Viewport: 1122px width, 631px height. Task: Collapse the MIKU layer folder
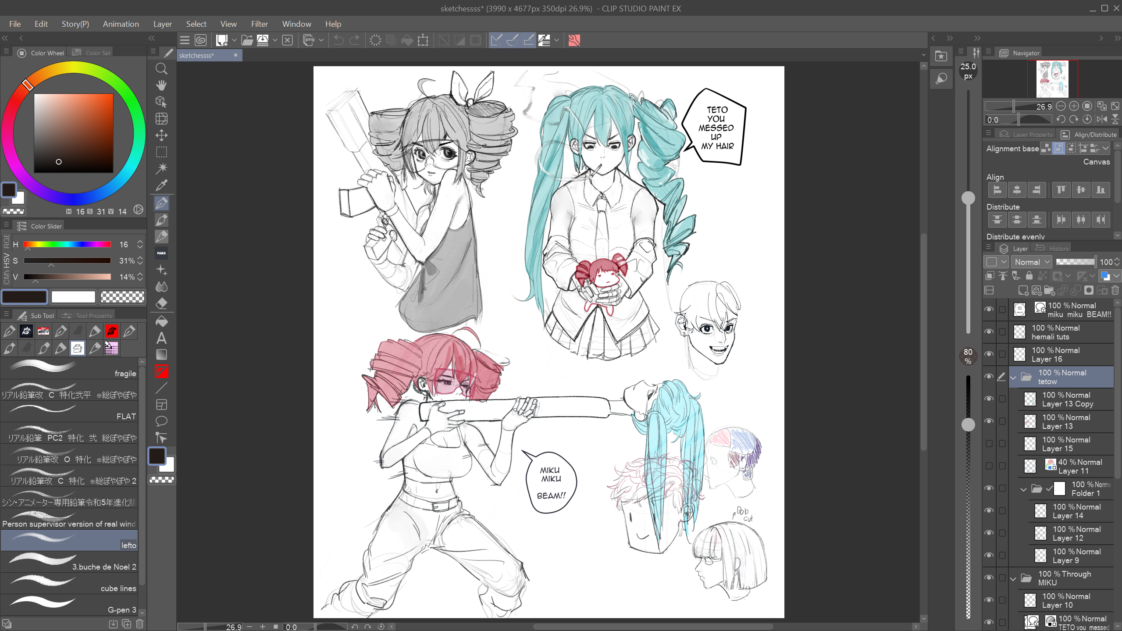tap(1013, 579)
